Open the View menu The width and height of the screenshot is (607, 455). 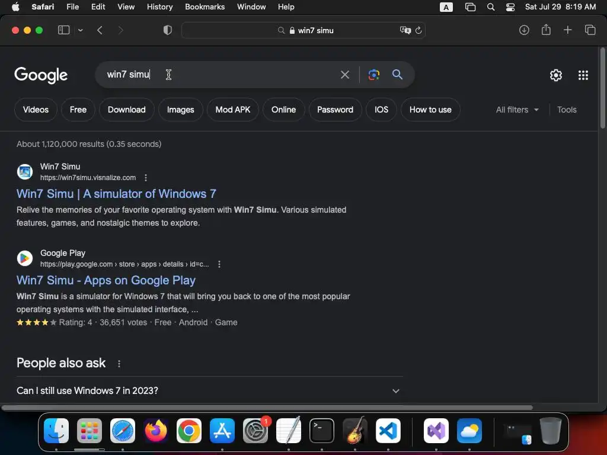click(x=126, y=7)
